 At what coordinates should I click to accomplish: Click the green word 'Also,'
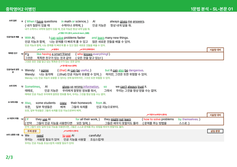pos(28,103)
